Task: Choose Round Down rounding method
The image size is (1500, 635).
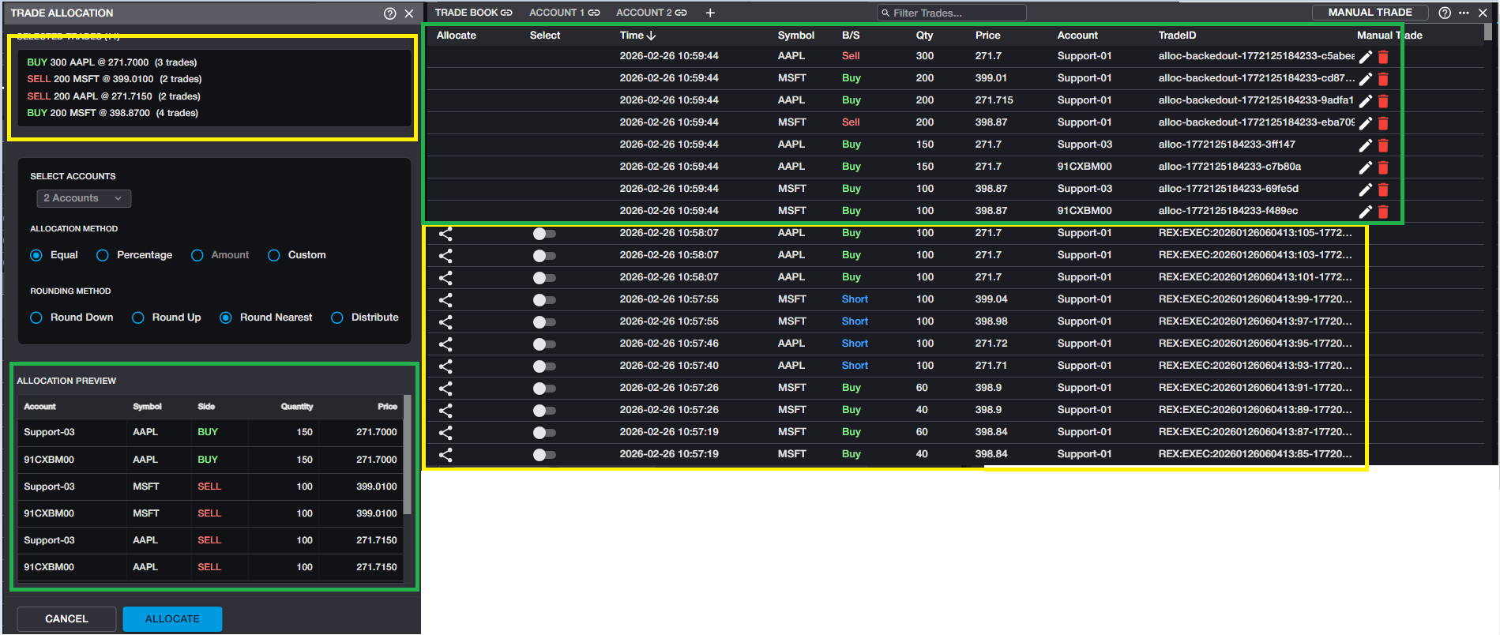Action: point(36,317)
